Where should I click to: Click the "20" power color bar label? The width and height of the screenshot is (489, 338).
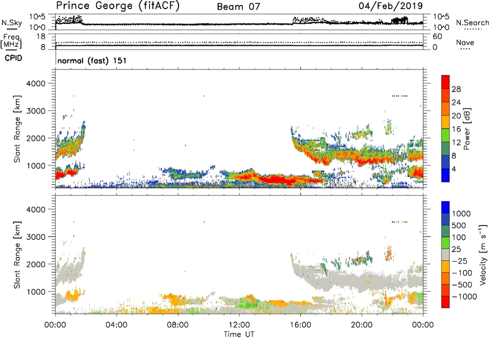[x=456, y=116]
